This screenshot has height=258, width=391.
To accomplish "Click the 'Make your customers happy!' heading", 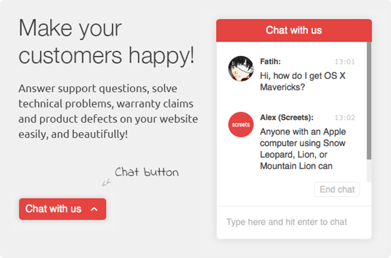I will pyautogui.click(x=107, y=41).
